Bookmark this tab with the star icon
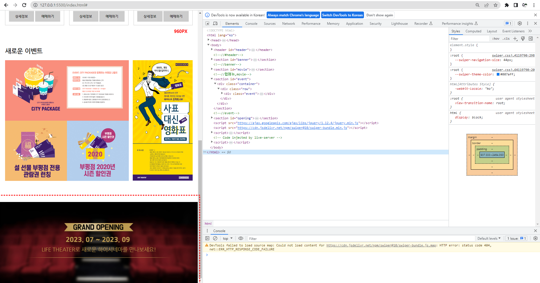The image size is (540, 283). 496,5
